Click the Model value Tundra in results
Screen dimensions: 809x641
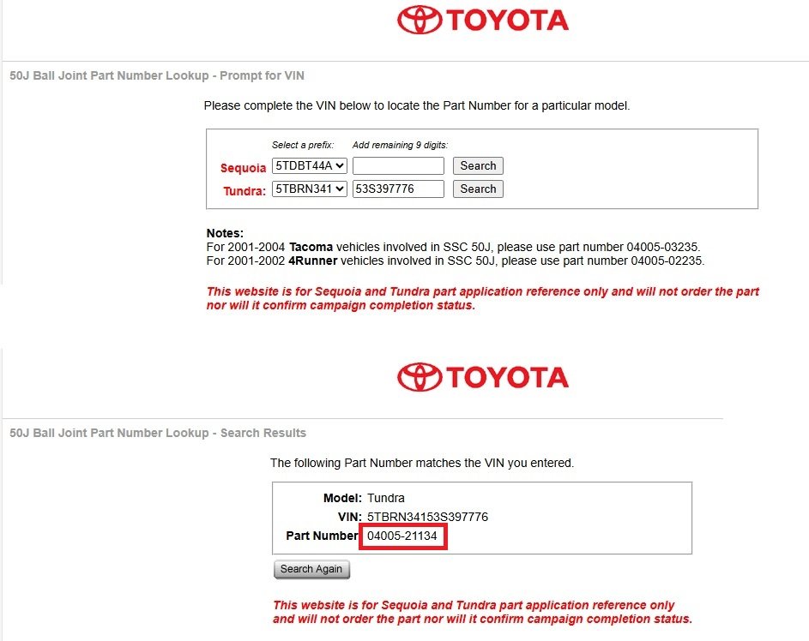tap(386, 498)
